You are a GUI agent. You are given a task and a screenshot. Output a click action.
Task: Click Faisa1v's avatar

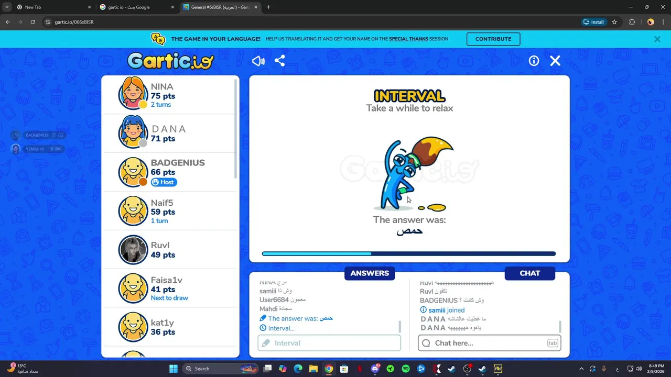point(133,288)
